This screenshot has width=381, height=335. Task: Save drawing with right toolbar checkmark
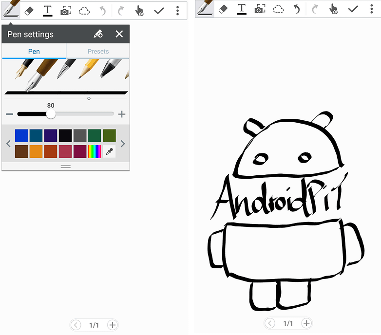coord(353,9)
